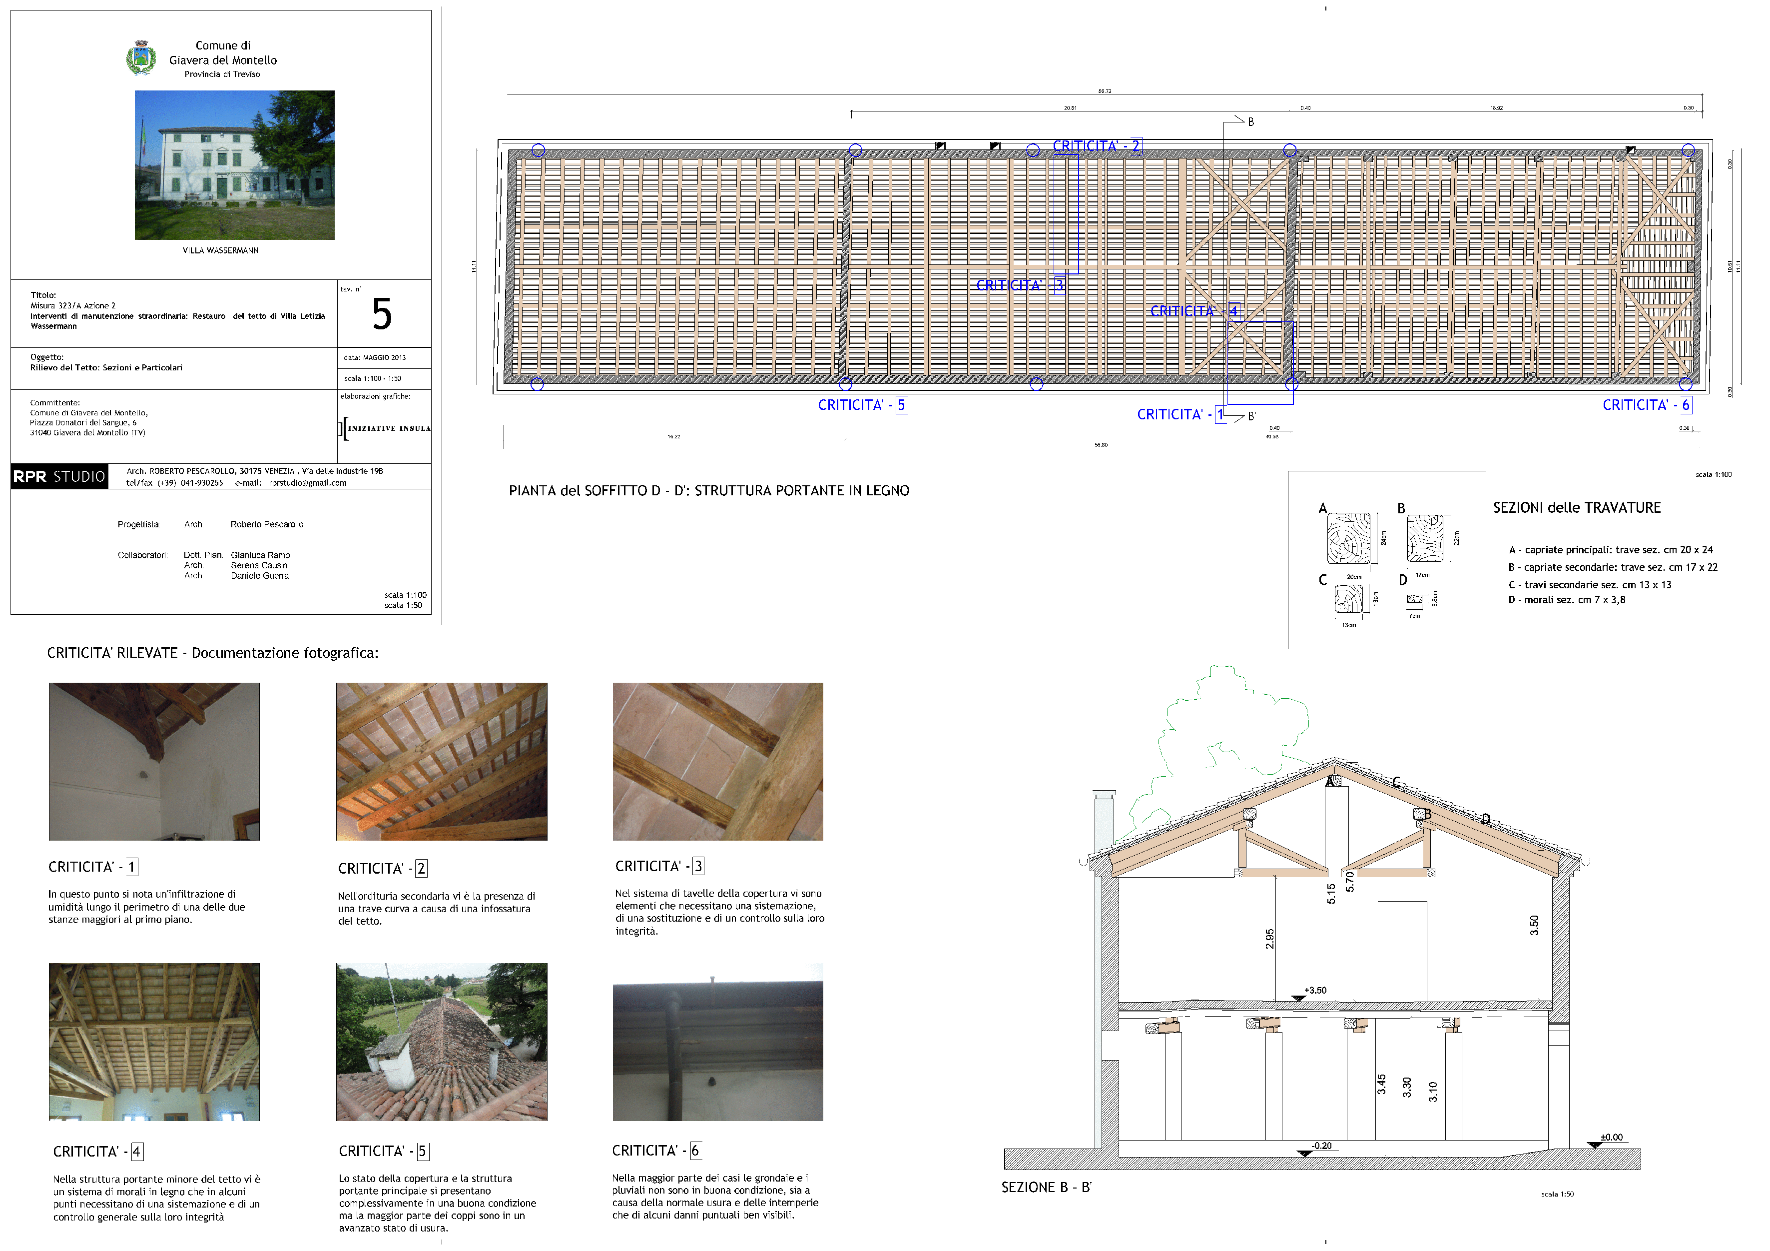Click the 'data: MAGGIO 2013' field
This screenshot has height=1251, width=1770.
click(x=375, y=357)
